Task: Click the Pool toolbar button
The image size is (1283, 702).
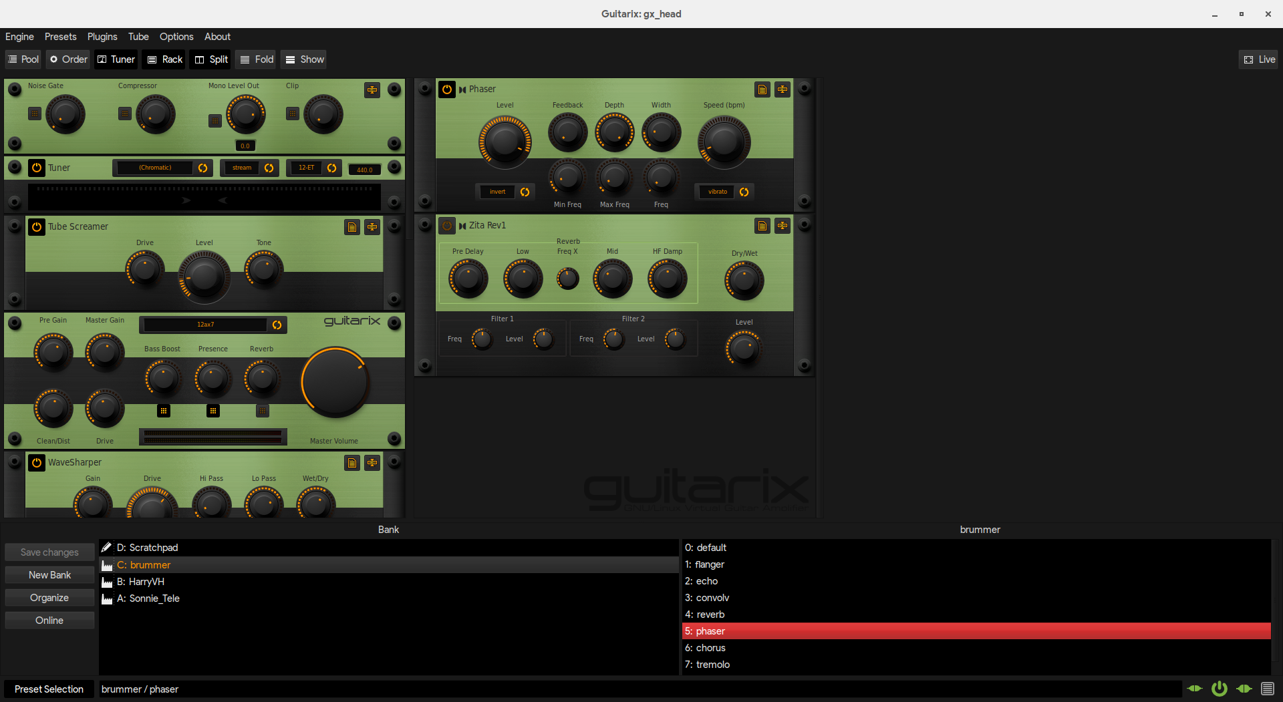Action: click(x=23, y=59)
